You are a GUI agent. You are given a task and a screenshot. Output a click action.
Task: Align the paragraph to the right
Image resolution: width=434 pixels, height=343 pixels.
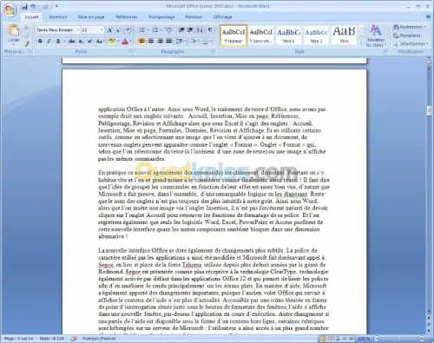click(160, 41)
